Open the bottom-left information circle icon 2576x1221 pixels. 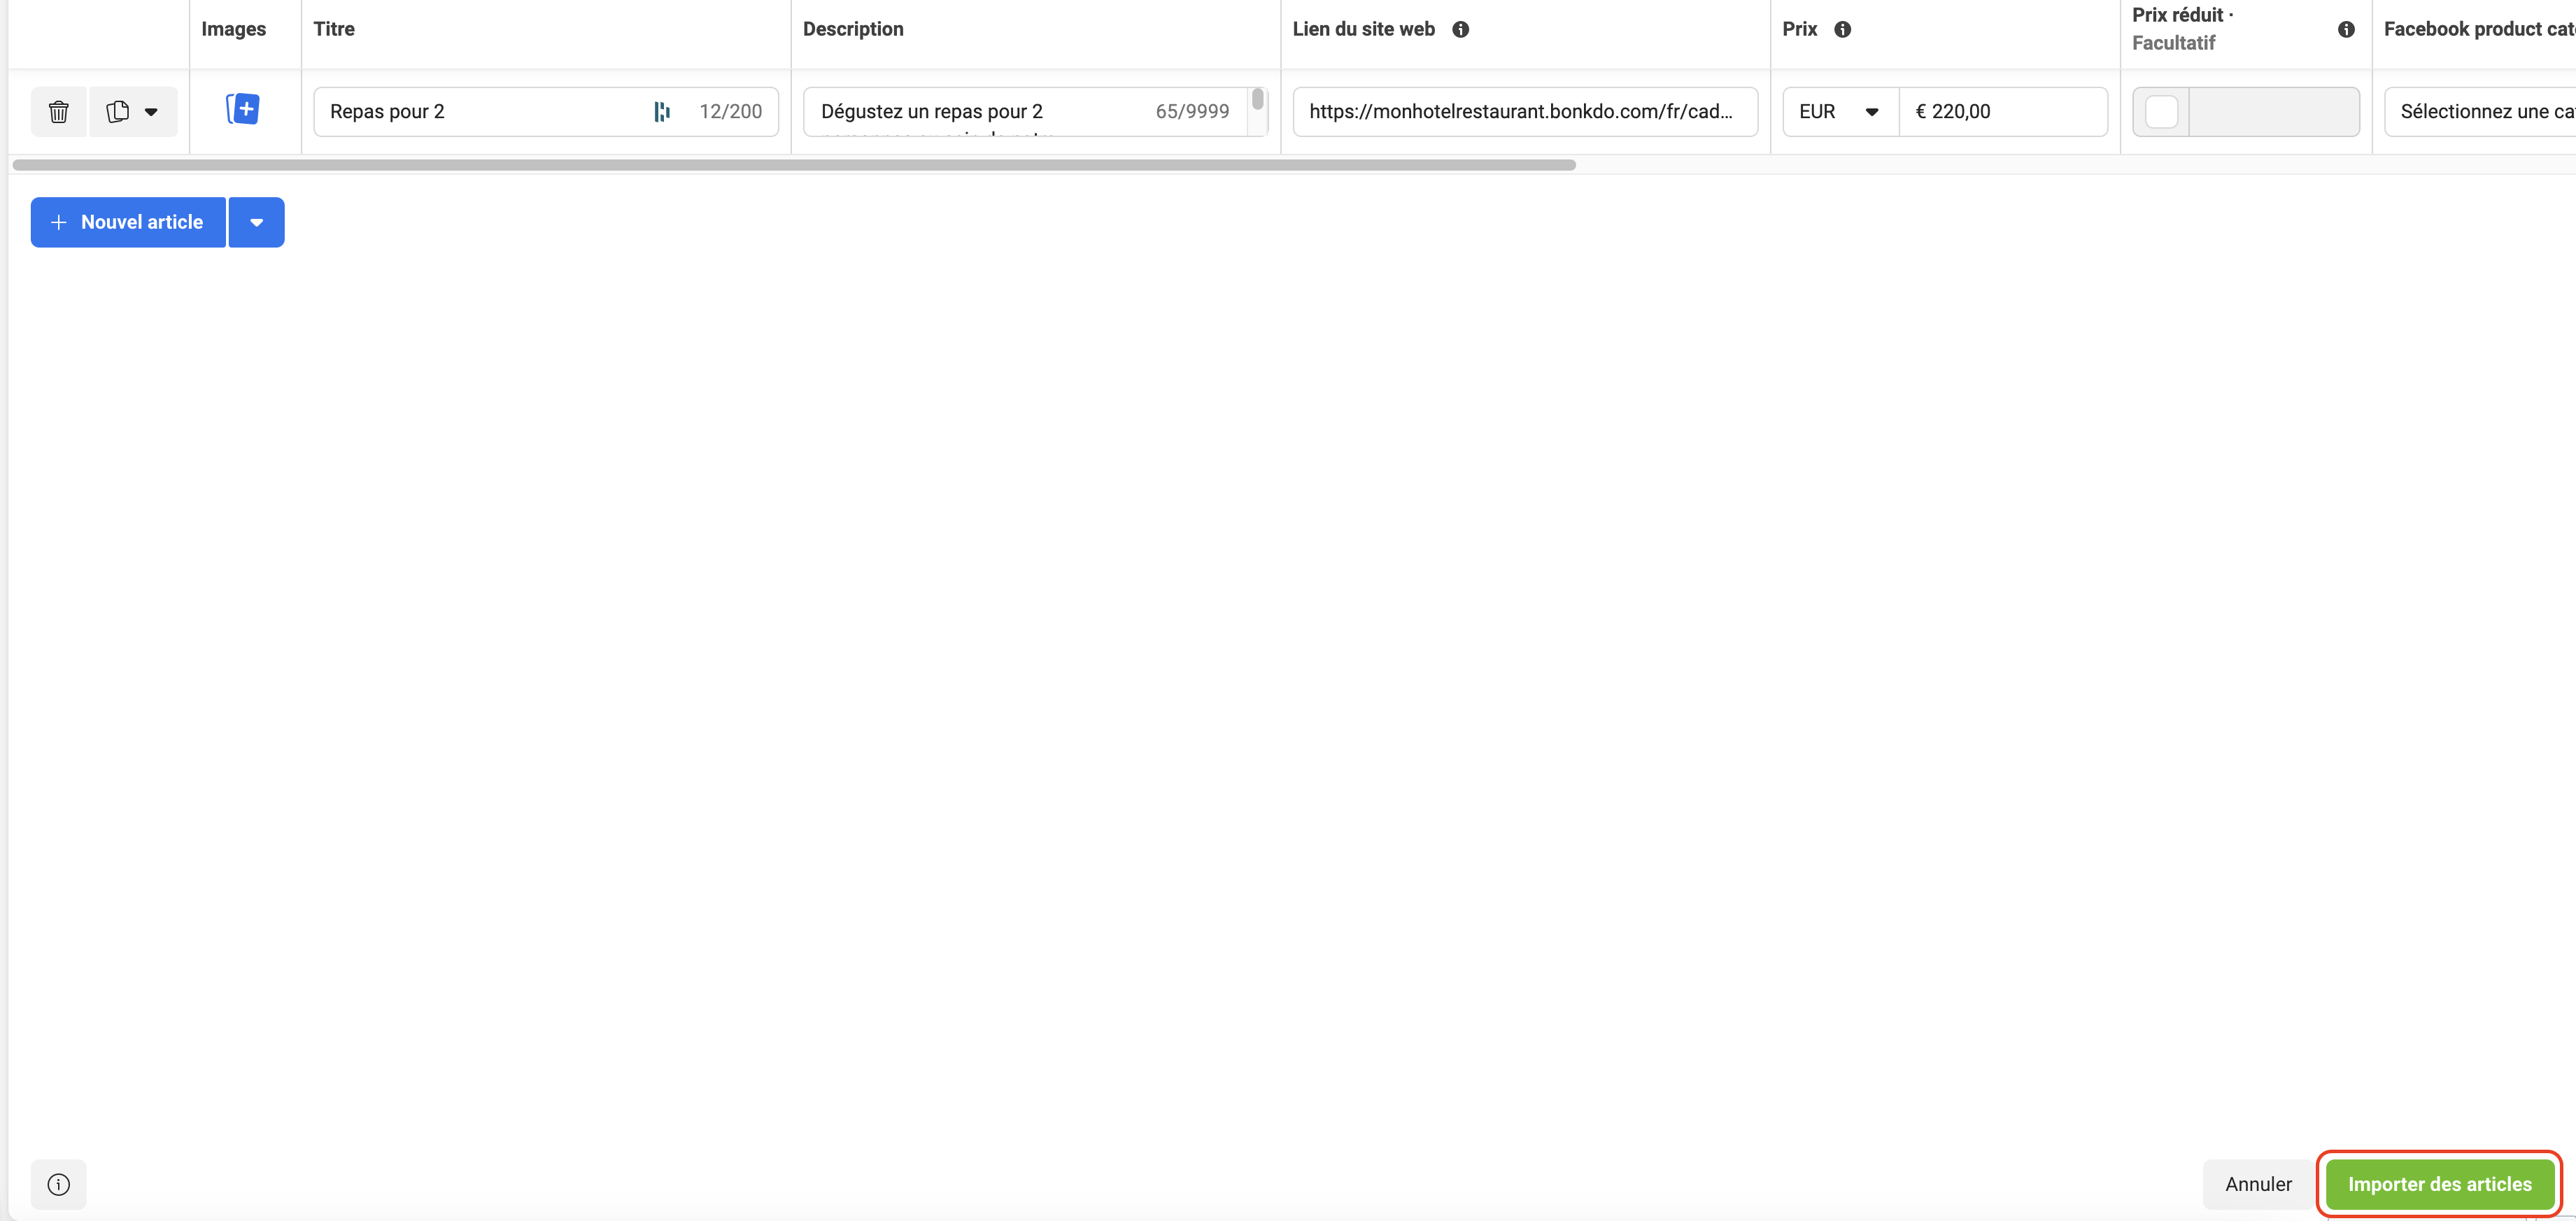coord(58,1184)
